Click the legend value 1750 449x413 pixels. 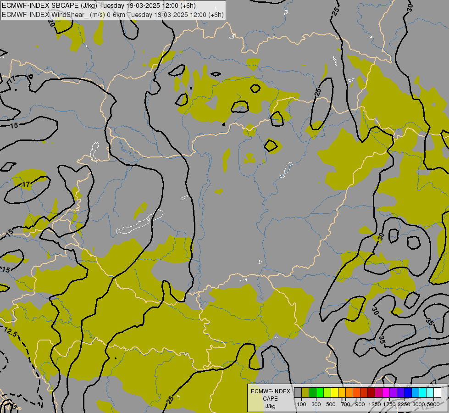pyautogui.click(x=389, y=404)
